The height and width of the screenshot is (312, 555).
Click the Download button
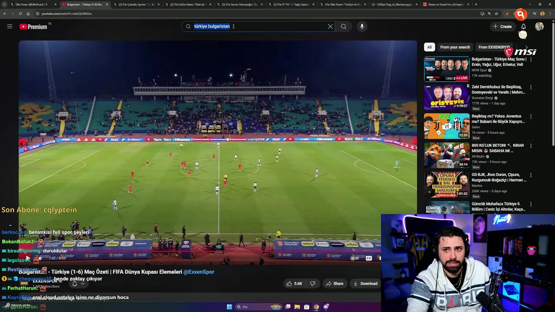coord(365,283)
